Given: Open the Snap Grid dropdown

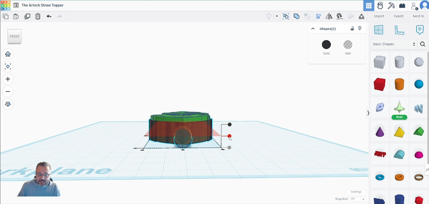Looking at the screenshot, I should (357, 199).
